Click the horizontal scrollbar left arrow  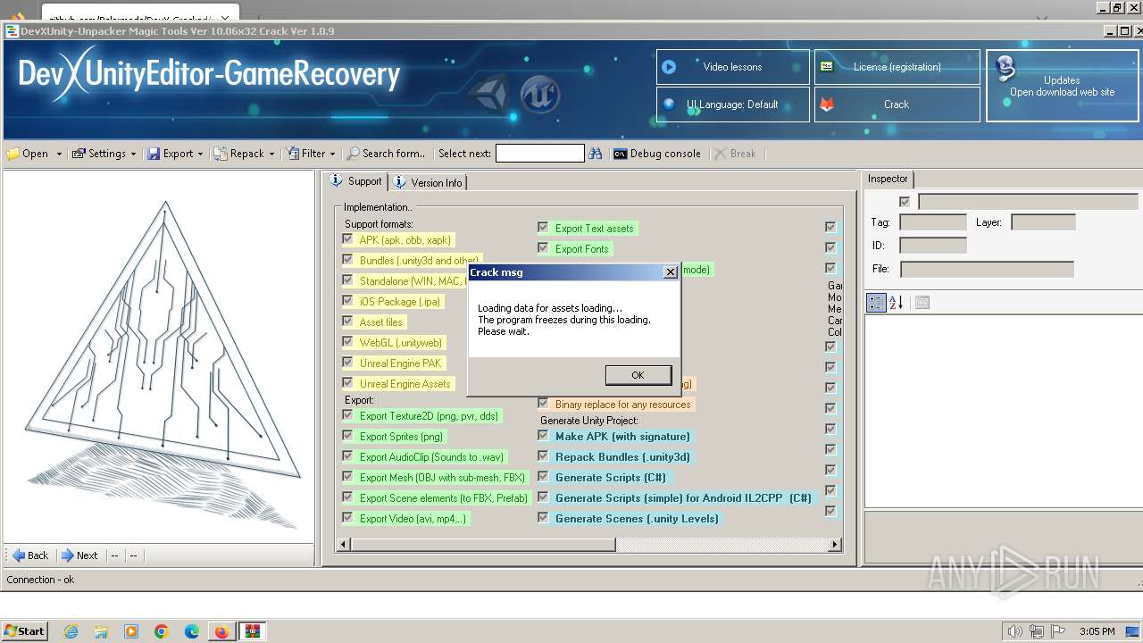(x=345, y=544)
